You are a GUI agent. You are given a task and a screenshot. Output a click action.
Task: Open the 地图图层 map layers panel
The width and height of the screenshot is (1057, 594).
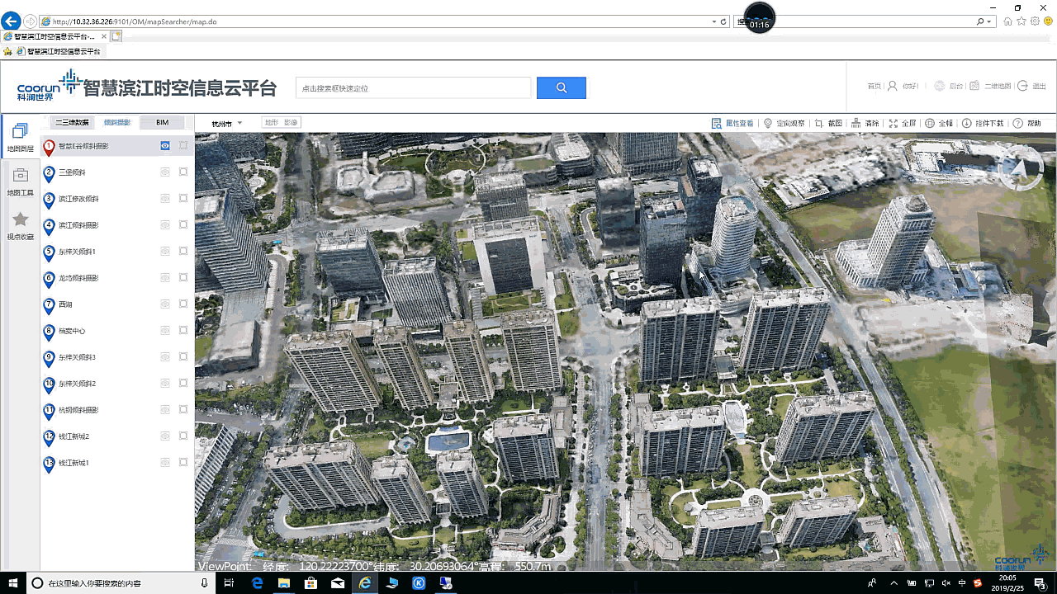tap(21, 137)
